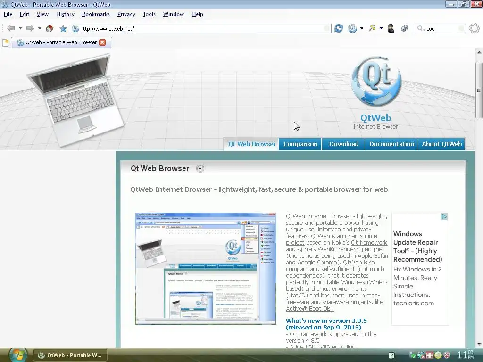This screenshot has height=362, width=483.
Task: Click the question mark tray icon
Action: tap(391, 355)
